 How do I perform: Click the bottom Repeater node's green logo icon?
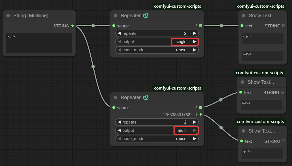point(145,98)
